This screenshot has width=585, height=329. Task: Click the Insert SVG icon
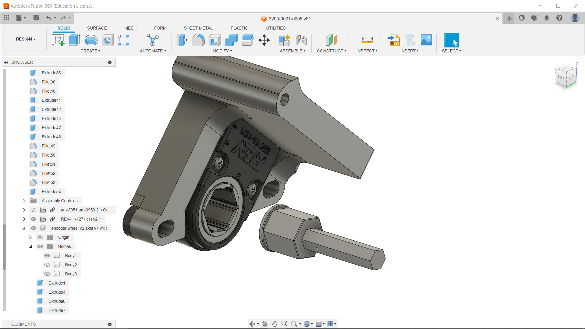(394, 40)
